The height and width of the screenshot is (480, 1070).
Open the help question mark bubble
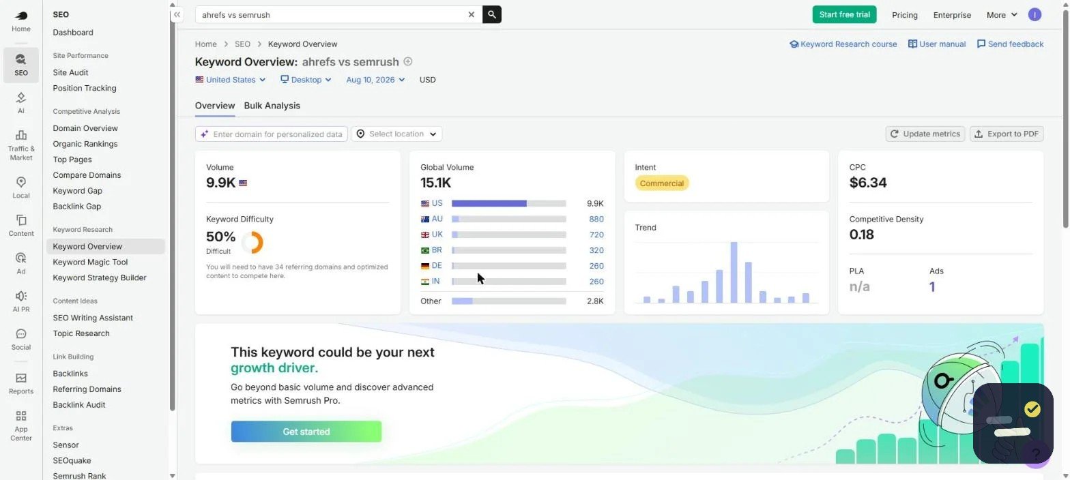1036,454
